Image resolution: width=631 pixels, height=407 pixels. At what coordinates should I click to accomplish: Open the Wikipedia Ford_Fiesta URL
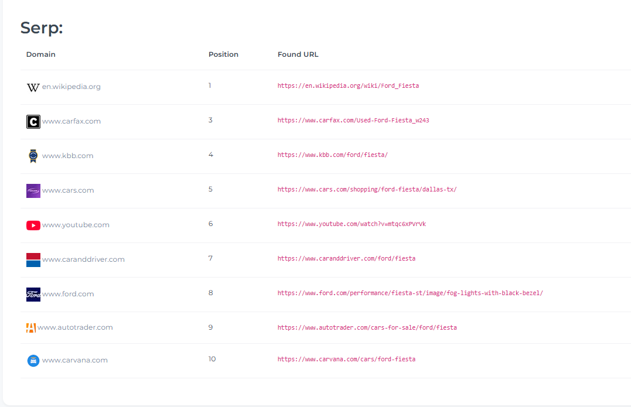[348, 85]
